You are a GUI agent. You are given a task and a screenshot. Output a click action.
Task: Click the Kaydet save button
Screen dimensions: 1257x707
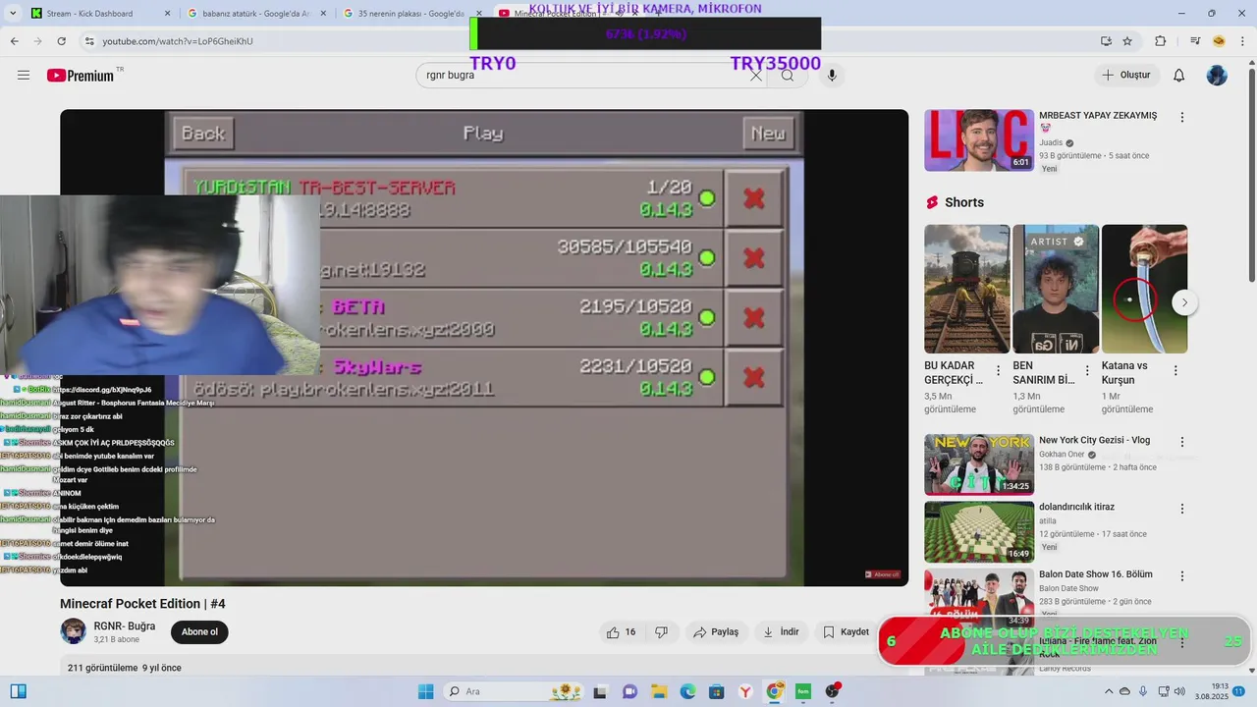[846, 632]
